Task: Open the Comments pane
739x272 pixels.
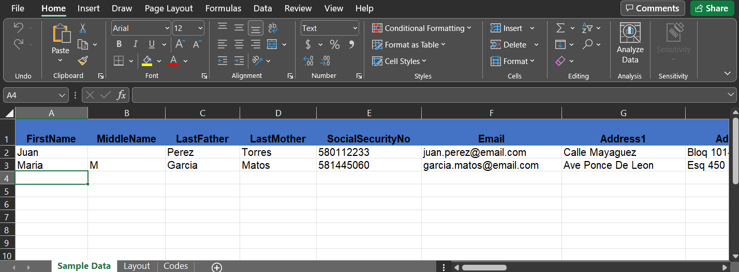Action: [x=653, y=8]
